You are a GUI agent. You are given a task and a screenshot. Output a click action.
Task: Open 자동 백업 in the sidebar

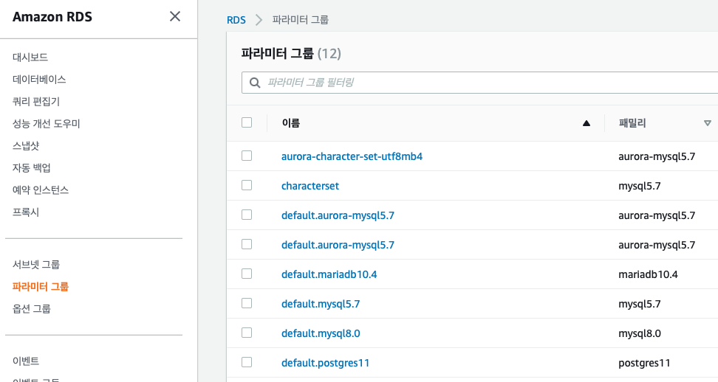coord(32,167)
